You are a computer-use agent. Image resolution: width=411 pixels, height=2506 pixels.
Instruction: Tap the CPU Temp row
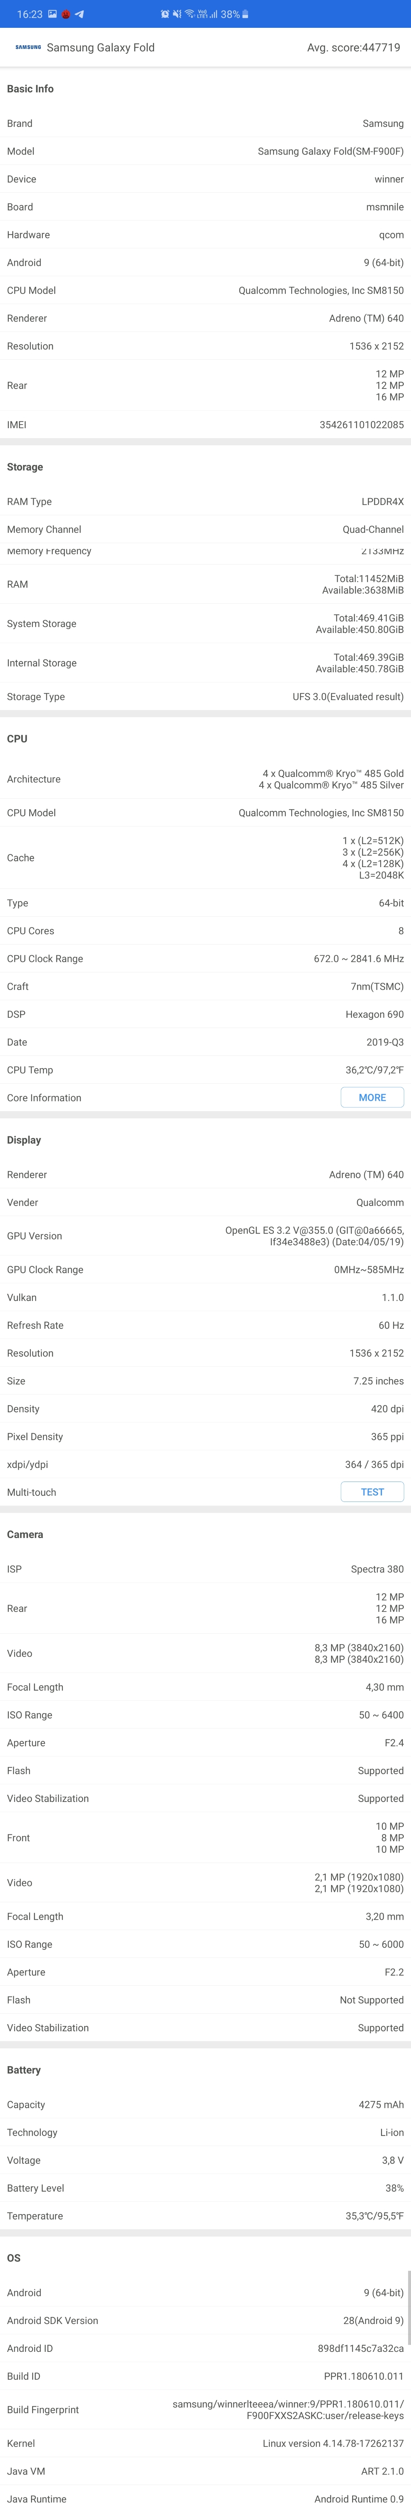click(205, 1070)
